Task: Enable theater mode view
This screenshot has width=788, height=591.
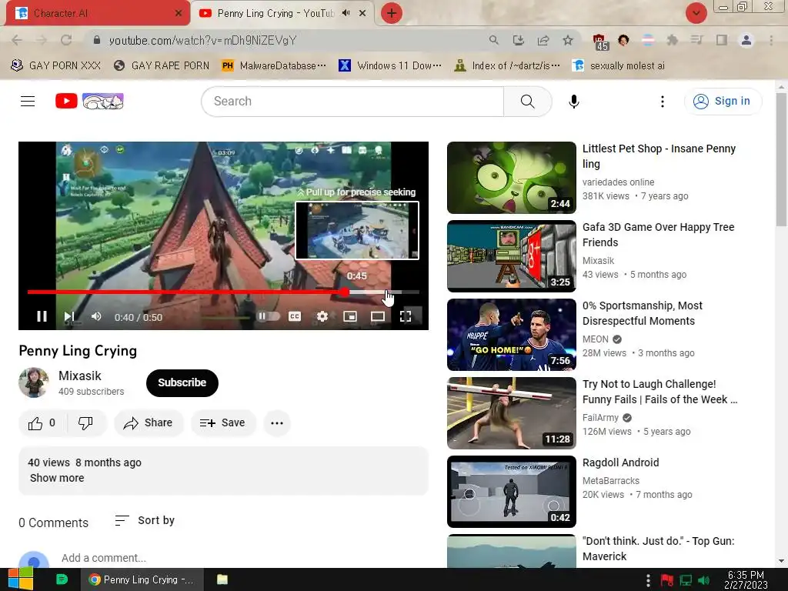Action: click(377, 316)
